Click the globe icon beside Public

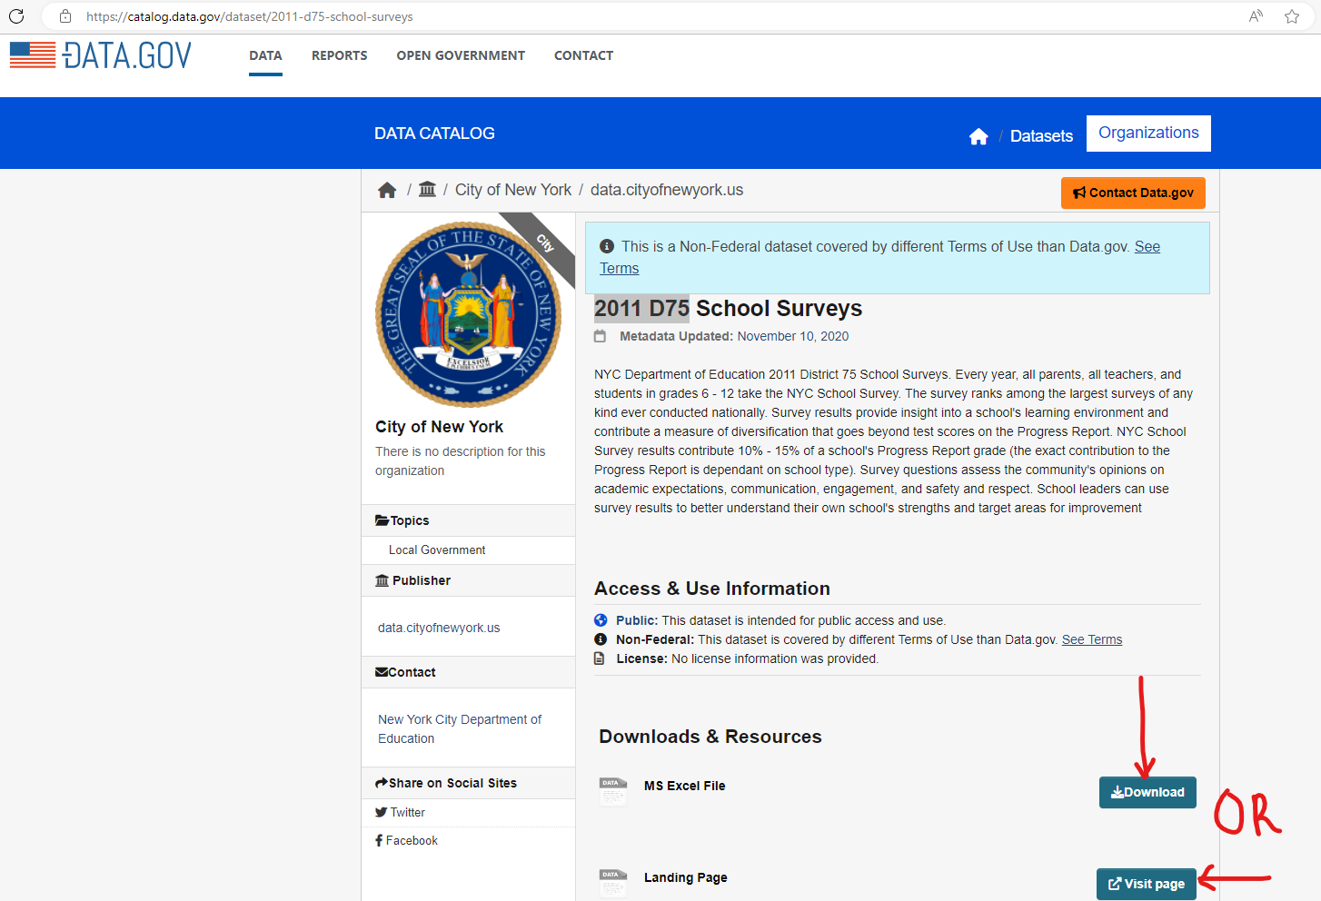tap(601, 620)
